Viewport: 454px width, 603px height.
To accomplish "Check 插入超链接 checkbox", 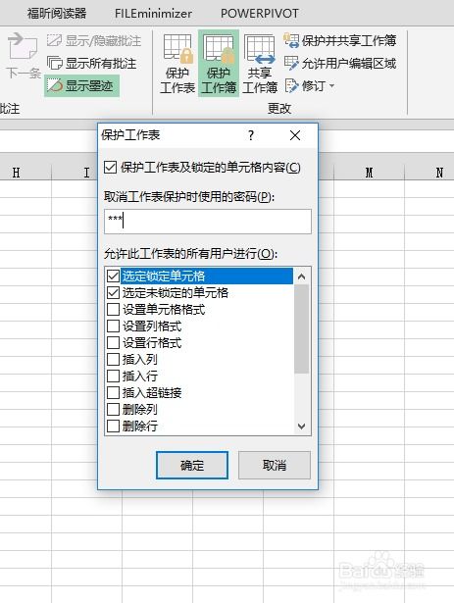I will tap(113, 392).
